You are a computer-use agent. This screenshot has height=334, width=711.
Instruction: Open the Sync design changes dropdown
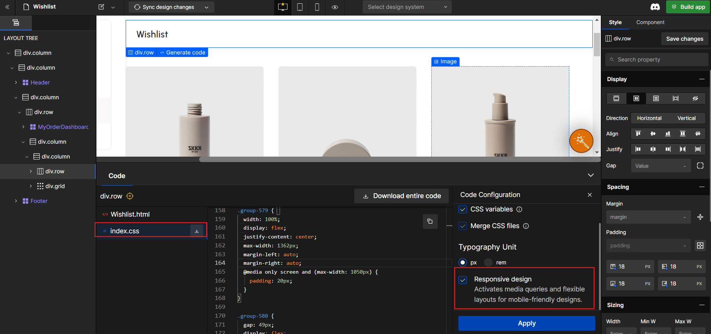click(207, 7)
